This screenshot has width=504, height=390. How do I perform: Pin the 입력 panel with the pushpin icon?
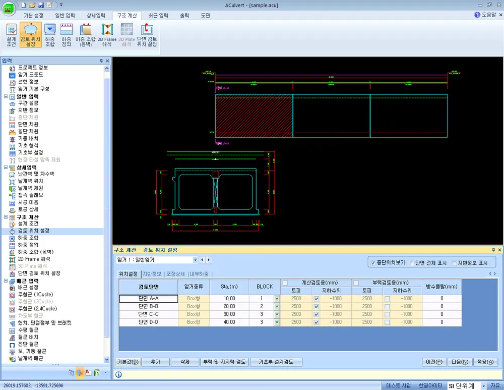[101, 61]
